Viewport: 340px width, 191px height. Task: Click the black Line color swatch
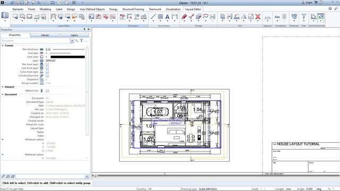pyautogui.click(x=67, y=57)
